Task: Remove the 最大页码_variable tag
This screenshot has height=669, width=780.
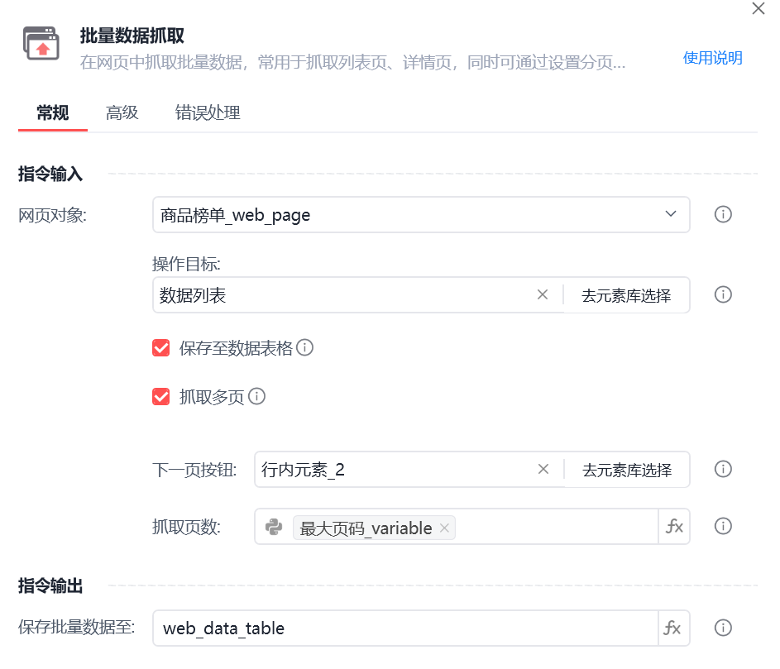Action: tap(444, 528)
